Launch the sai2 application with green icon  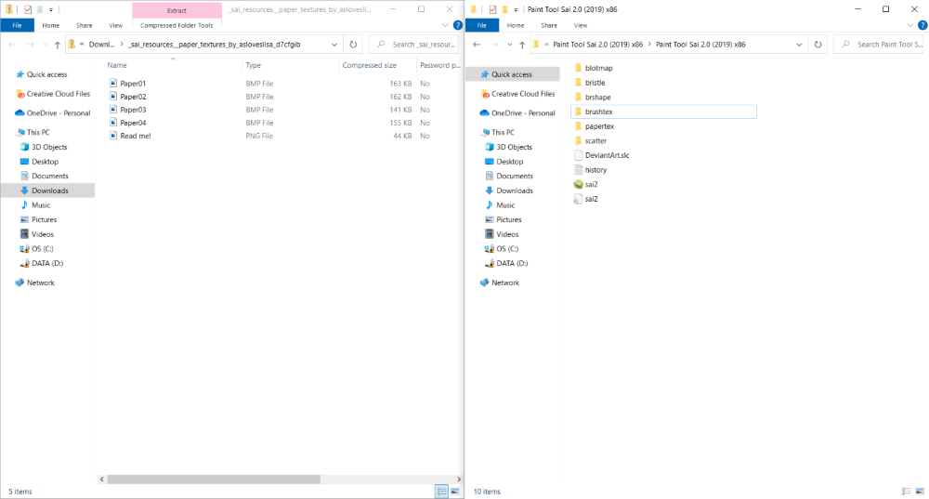[x=591, y=184]
